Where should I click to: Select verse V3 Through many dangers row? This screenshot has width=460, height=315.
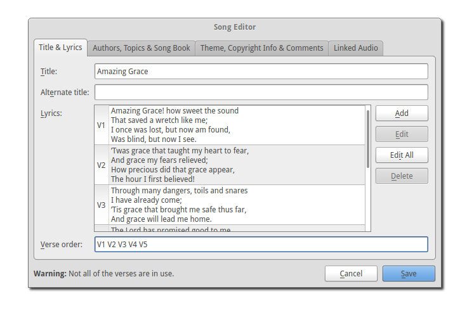(236, 205)
